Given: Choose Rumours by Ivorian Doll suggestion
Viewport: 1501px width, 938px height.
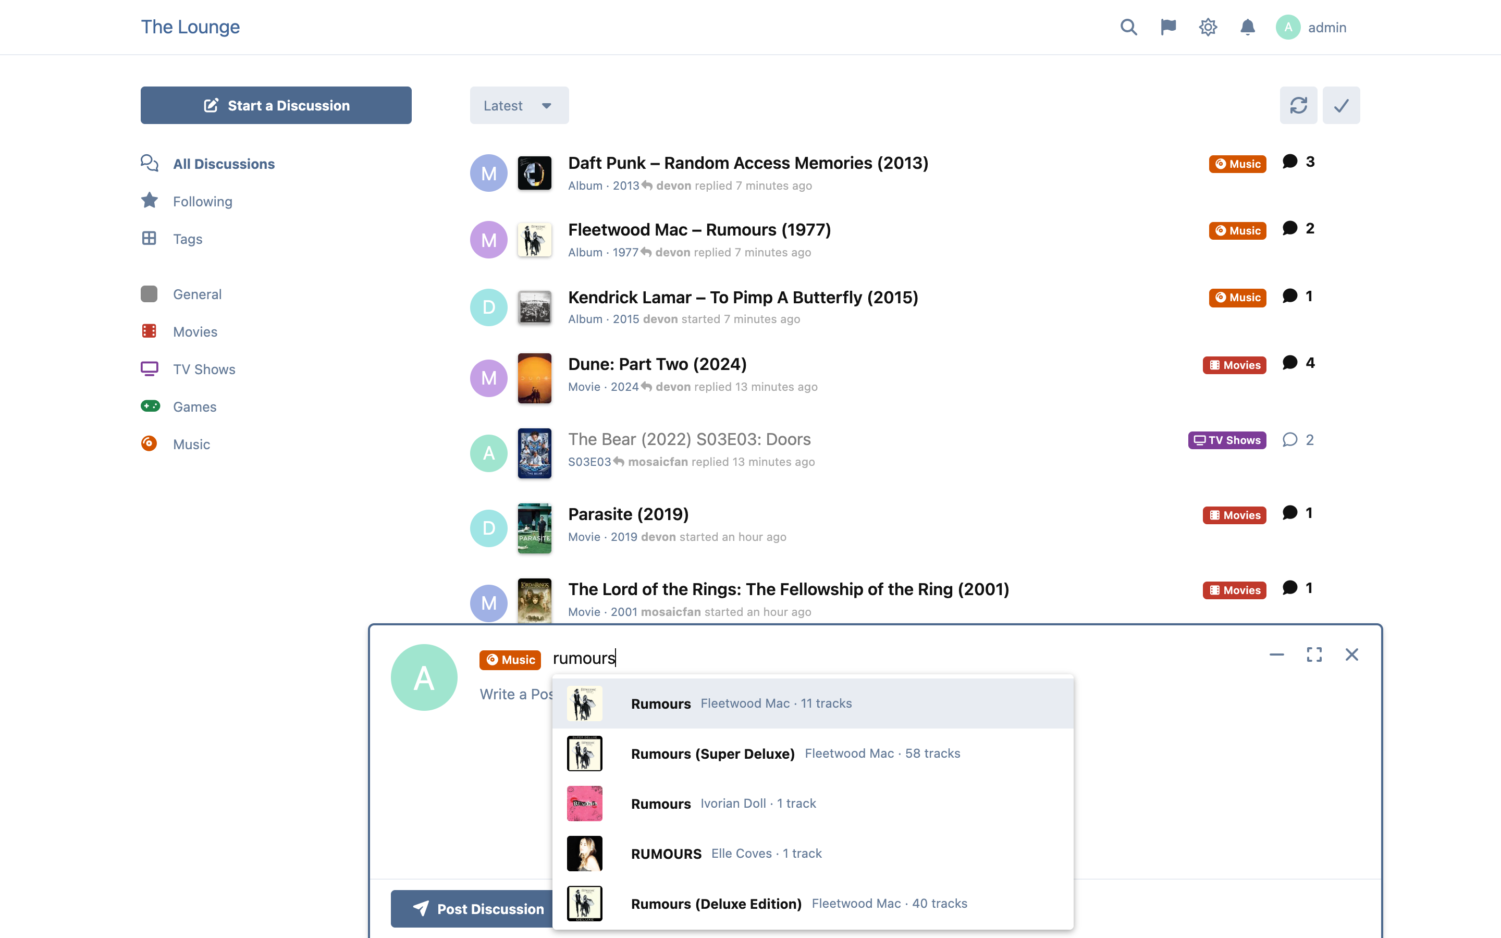Looking at the screenshot, I should point(813,804).
